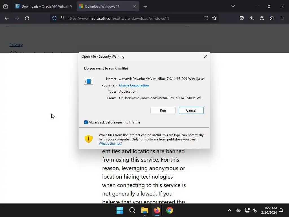Open taskbar Search
Viewport: 289px width, 217px height.
pyautogui.click(x=132, y=210)
